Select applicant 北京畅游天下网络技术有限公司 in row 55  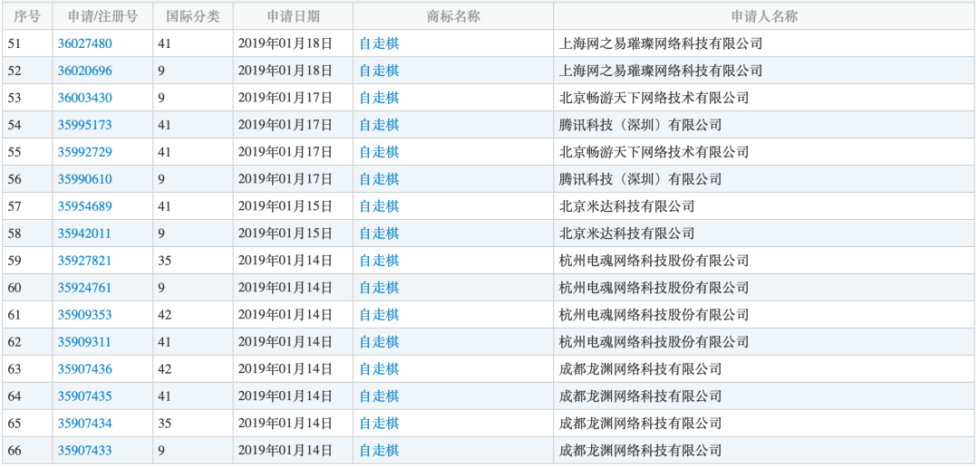[654, 152]
